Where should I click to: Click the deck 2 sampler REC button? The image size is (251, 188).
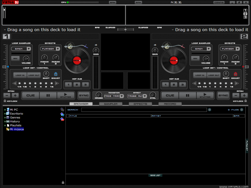pyautogui.click(x=195, y=59)
